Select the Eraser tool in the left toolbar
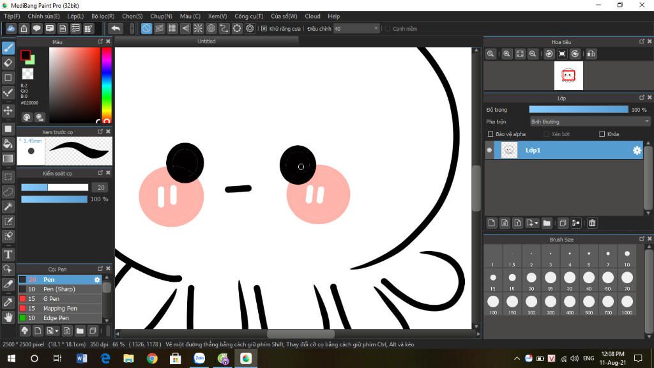Image resolution: width=654 pixels, height=368 pixels. [x=8, y=63]
